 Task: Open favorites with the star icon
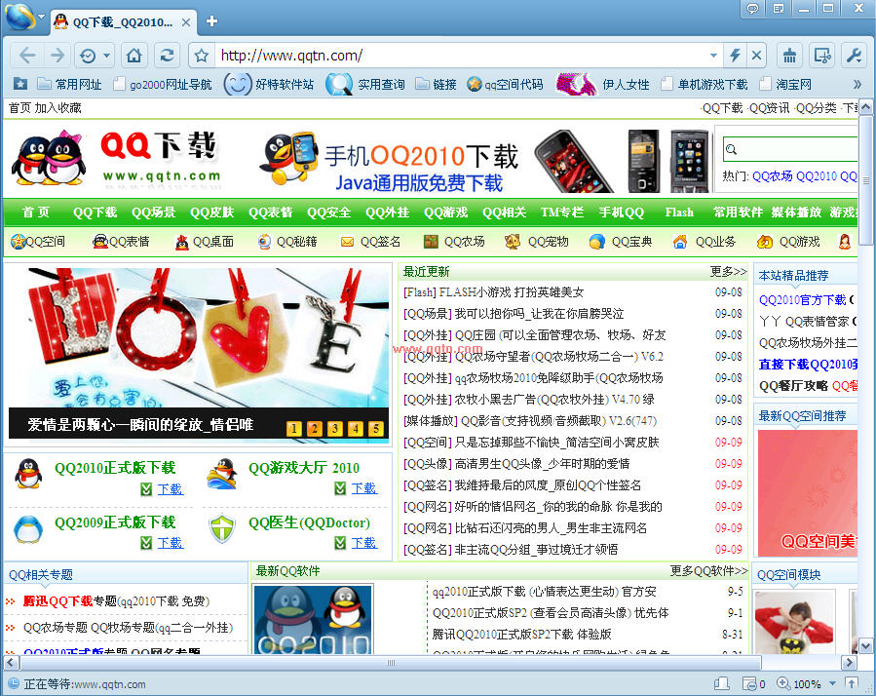pos(201,55)
